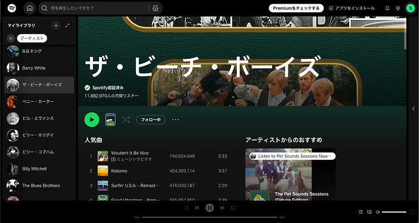Screen dimensions: 419x223
Task: Click the 人気曲 heading
Action: click(x=94, y=140)
